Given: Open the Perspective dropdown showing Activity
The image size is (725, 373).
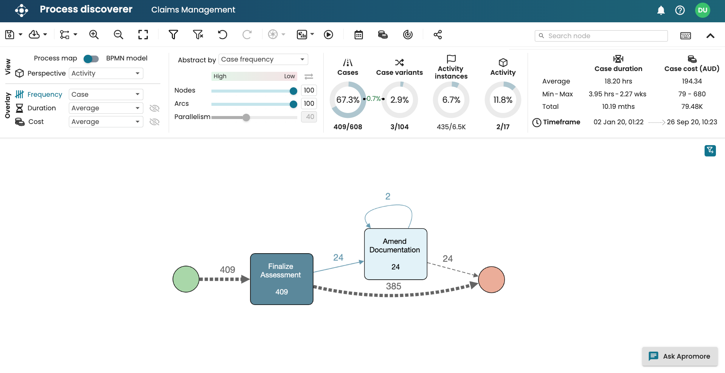Looking at the screenshot, I should tap(106, 73).
